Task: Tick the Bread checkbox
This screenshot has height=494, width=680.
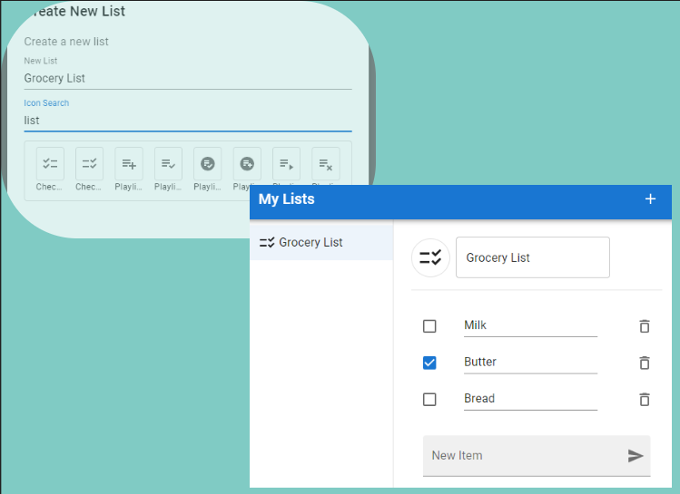Action: pyautogui.click(x=429, y=399)
